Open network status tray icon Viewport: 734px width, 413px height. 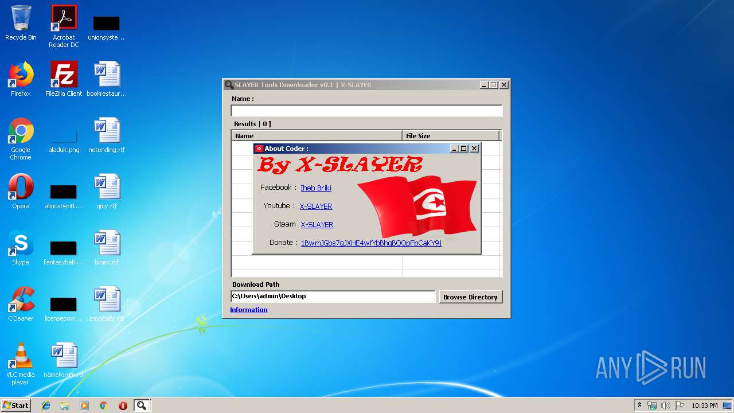point(652,406)
